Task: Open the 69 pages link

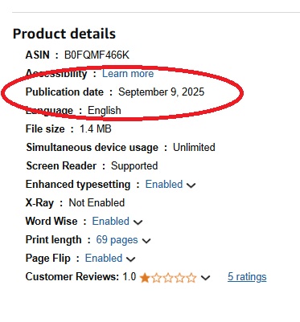Action: tap(117, 240)
